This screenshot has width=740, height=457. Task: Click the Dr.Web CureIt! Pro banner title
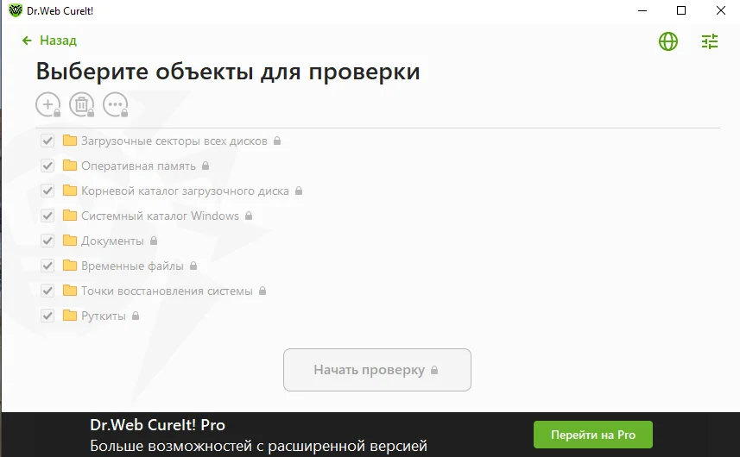point(158,425)
